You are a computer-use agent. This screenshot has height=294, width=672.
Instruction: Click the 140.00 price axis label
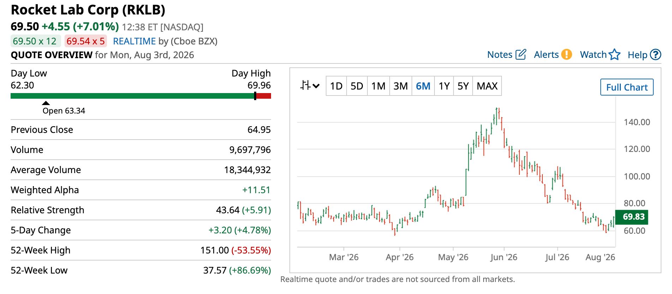(x=637, y=122)
